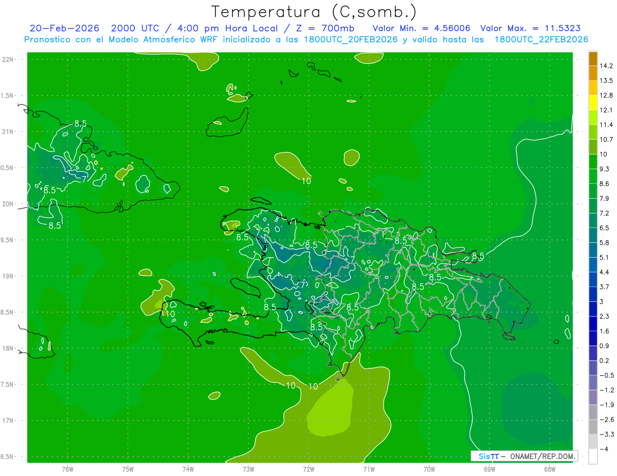The image size is (617, 476).
Task: Click the "74W" longitude axis label
Action: (188, 469)
